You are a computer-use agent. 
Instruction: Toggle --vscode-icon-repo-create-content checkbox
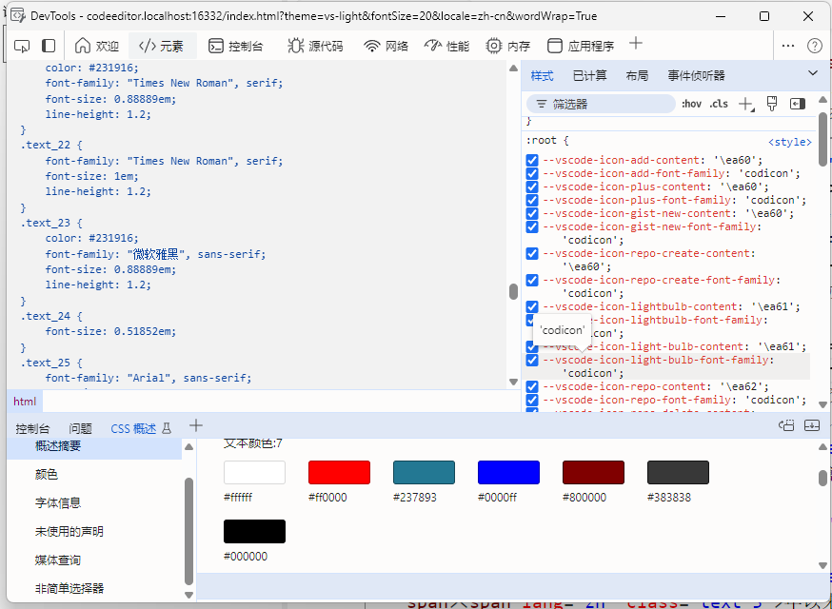point(532,253)
